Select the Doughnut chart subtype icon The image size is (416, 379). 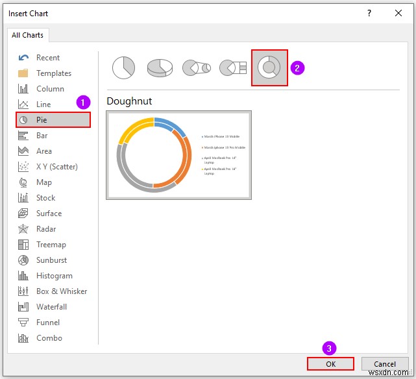pos(269,67)
